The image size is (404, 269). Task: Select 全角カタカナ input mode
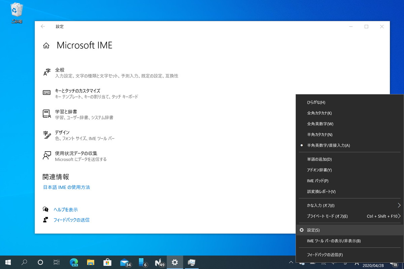(320, 113)
